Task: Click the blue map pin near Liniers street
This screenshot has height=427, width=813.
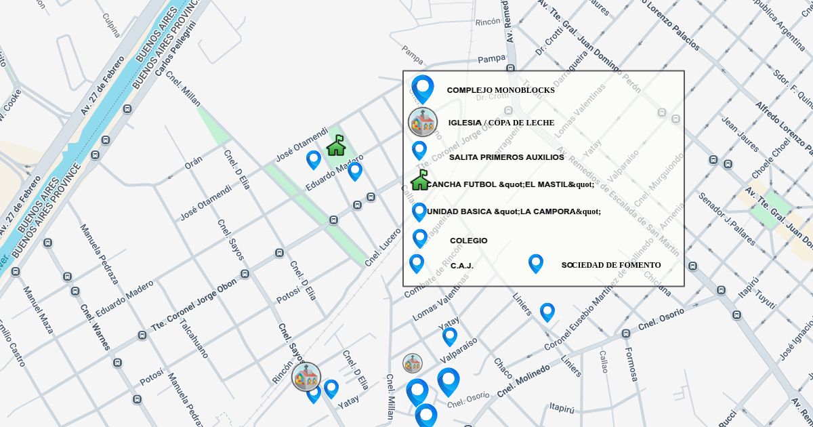Action: pos(547,312)
